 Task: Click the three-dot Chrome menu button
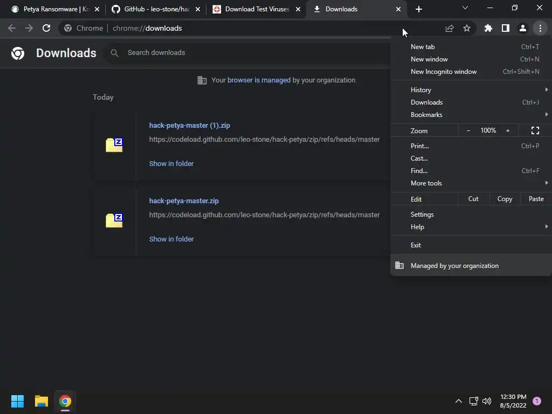click(x=540, y=28)
